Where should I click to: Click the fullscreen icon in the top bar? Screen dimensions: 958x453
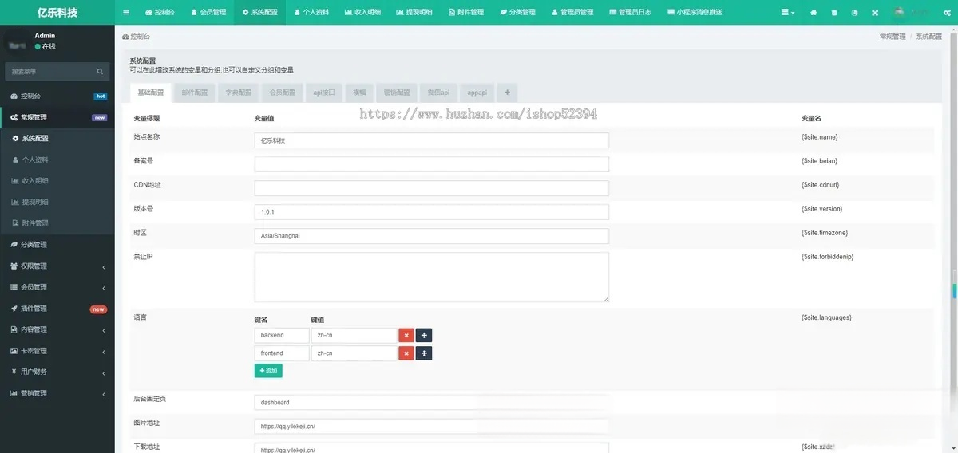click(875, 13)
